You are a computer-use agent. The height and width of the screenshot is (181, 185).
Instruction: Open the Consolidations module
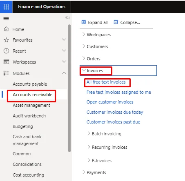(27, 164)
